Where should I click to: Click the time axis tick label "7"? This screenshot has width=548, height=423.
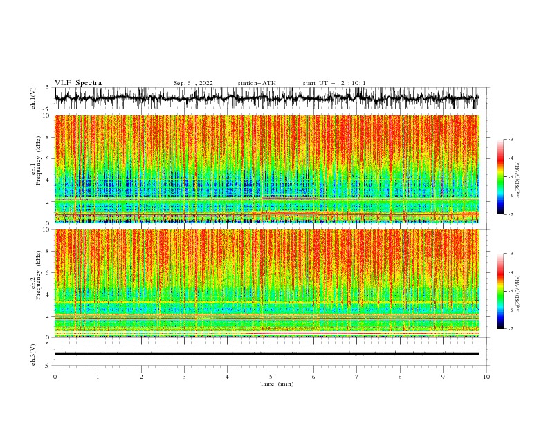pos(357,377)
